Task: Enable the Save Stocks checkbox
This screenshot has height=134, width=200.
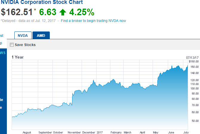Action: click(x=12, y=45)
